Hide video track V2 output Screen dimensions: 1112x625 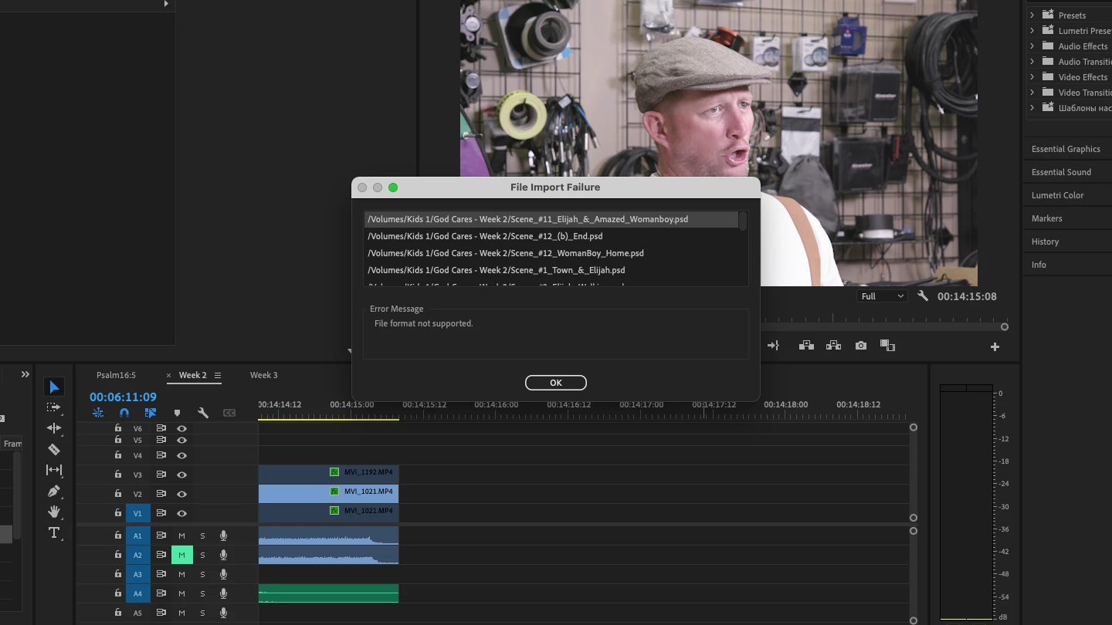[x=181, y=494]
